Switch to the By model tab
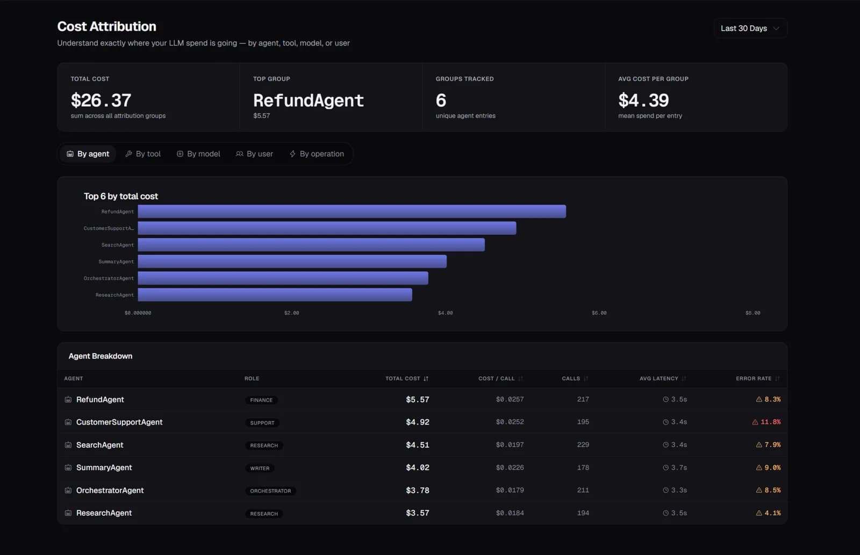 [x=198, y=154]
